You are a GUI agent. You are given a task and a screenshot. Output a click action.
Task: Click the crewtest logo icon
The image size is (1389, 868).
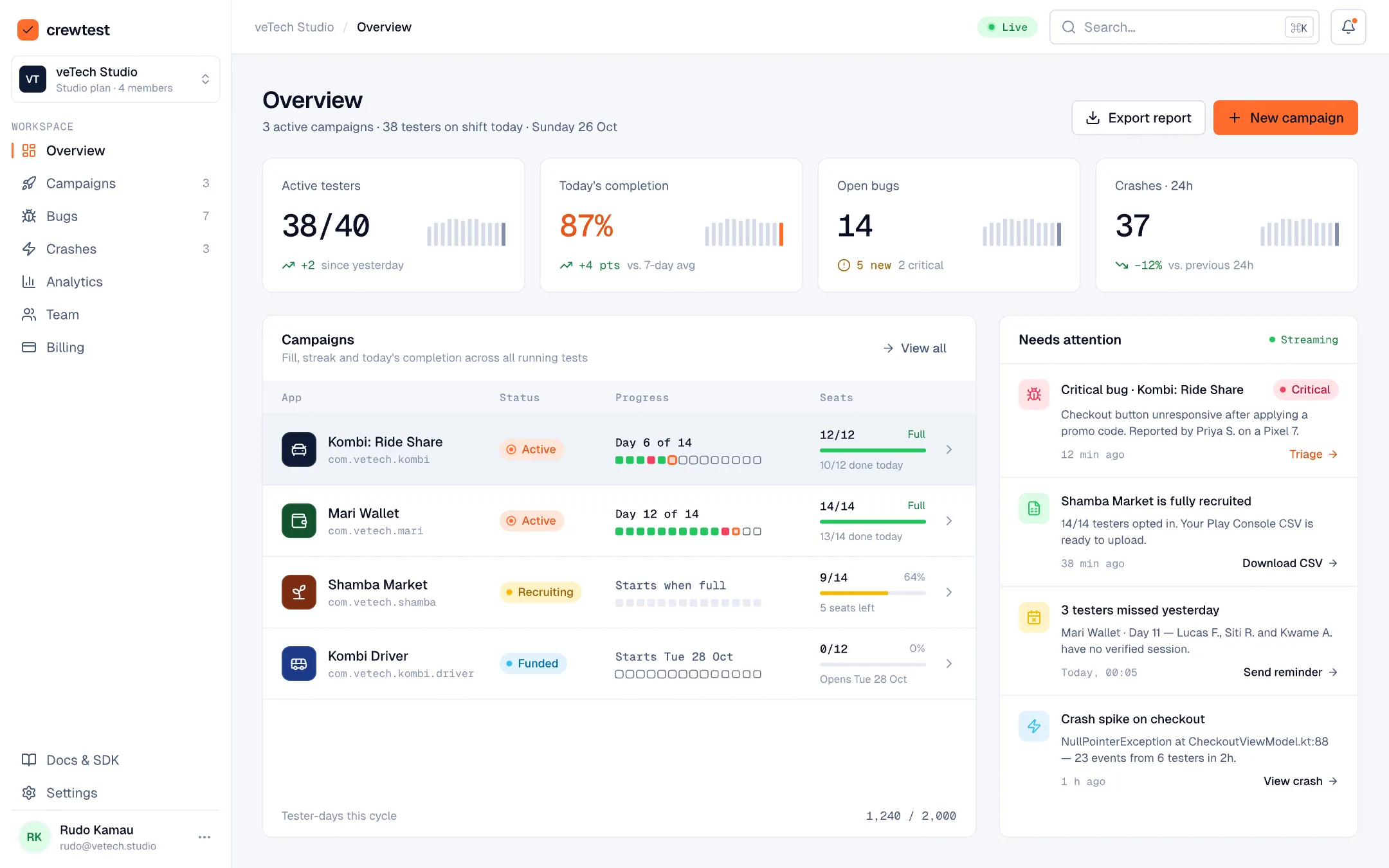[28, 30]
